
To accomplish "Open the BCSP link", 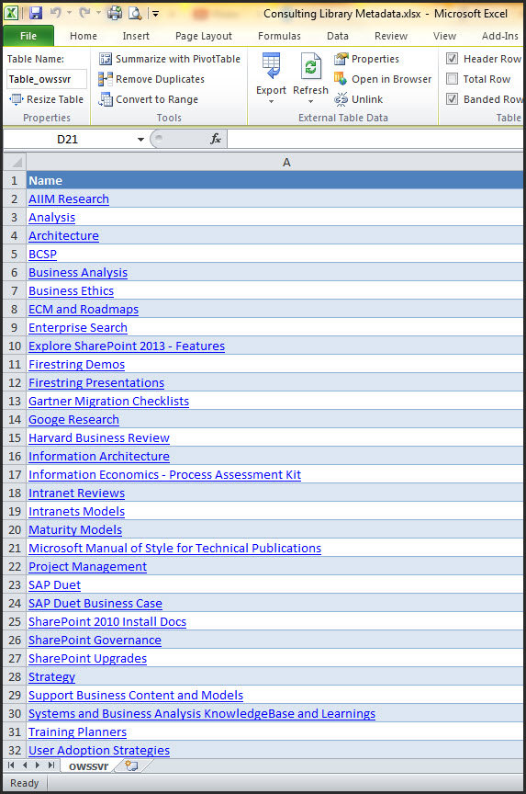I will [43, 255].
